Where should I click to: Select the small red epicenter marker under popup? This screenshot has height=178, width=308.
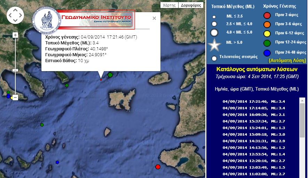(101, 80)
